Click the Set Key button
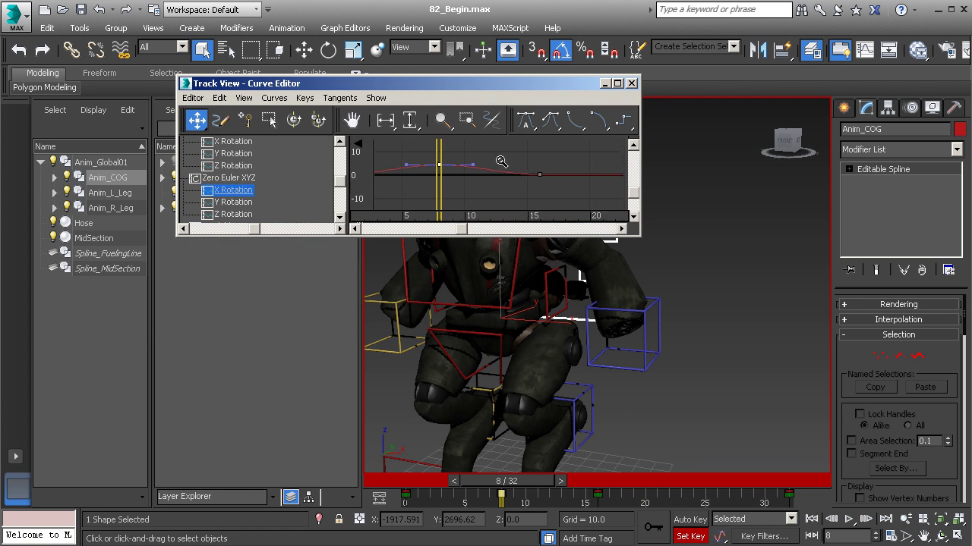Screen dimensions: 972x546 pyautogui.click(x=690, y=536)
